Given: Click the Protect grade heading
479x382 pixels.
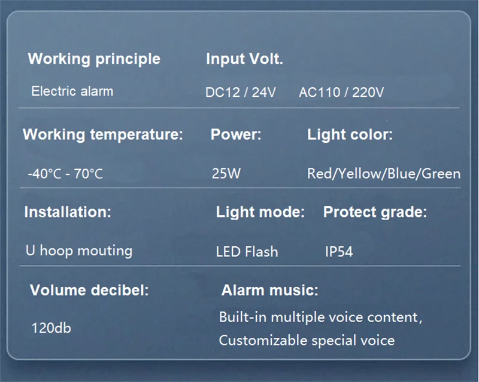Looking at the screenshot, I should point(375,212).
